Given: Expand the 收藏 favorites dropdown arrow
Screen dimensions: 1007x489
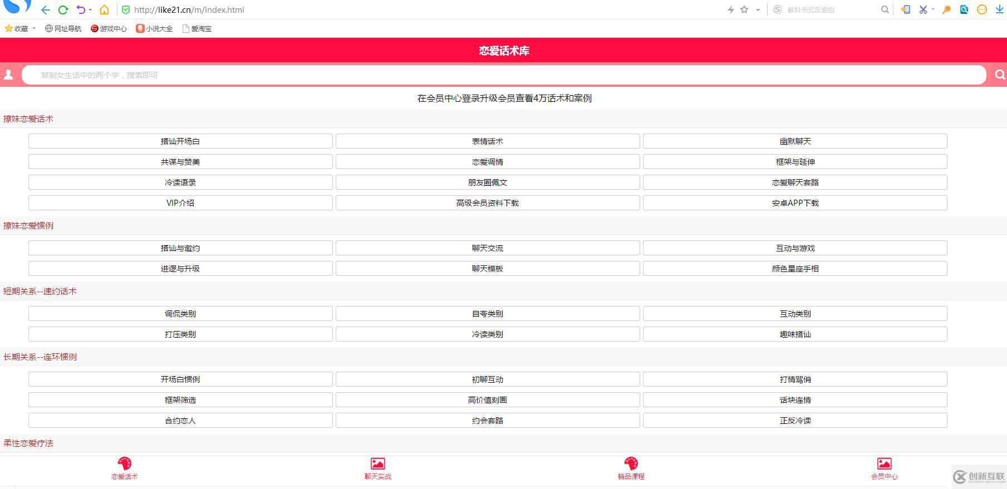Looking at the screenshot, I should 34,28.
